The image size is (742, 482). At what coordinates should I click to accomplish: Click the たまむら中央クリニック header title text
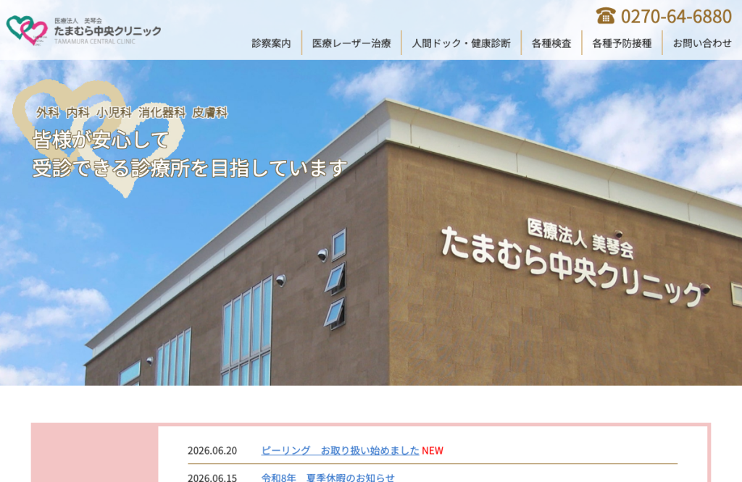point(107,31)
